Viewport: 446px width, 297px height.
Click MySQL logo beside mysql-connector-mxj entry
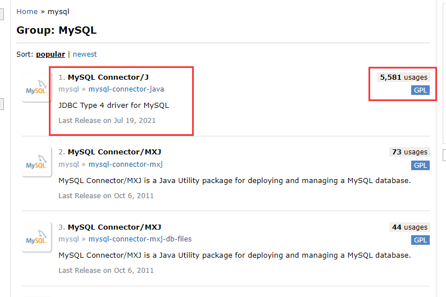37,162
